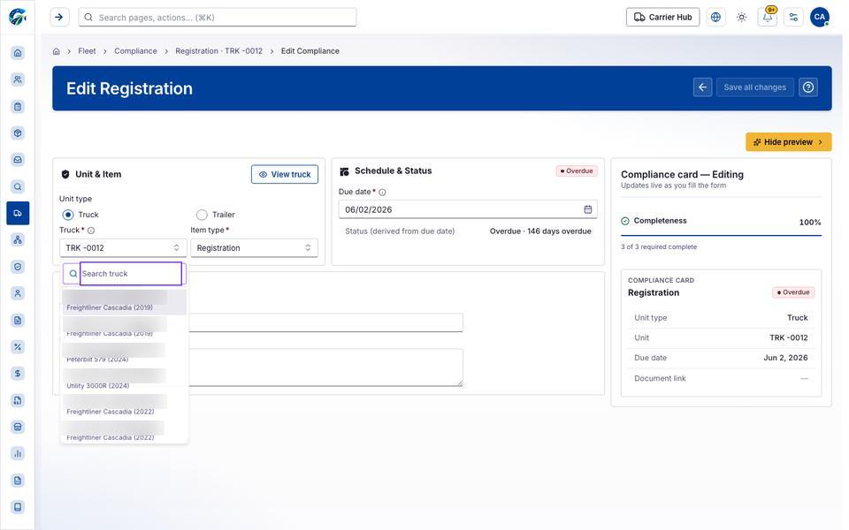Viewport: 849px width, 530px height.
Task: Click the info icon beside Due date
Action: 382,192
